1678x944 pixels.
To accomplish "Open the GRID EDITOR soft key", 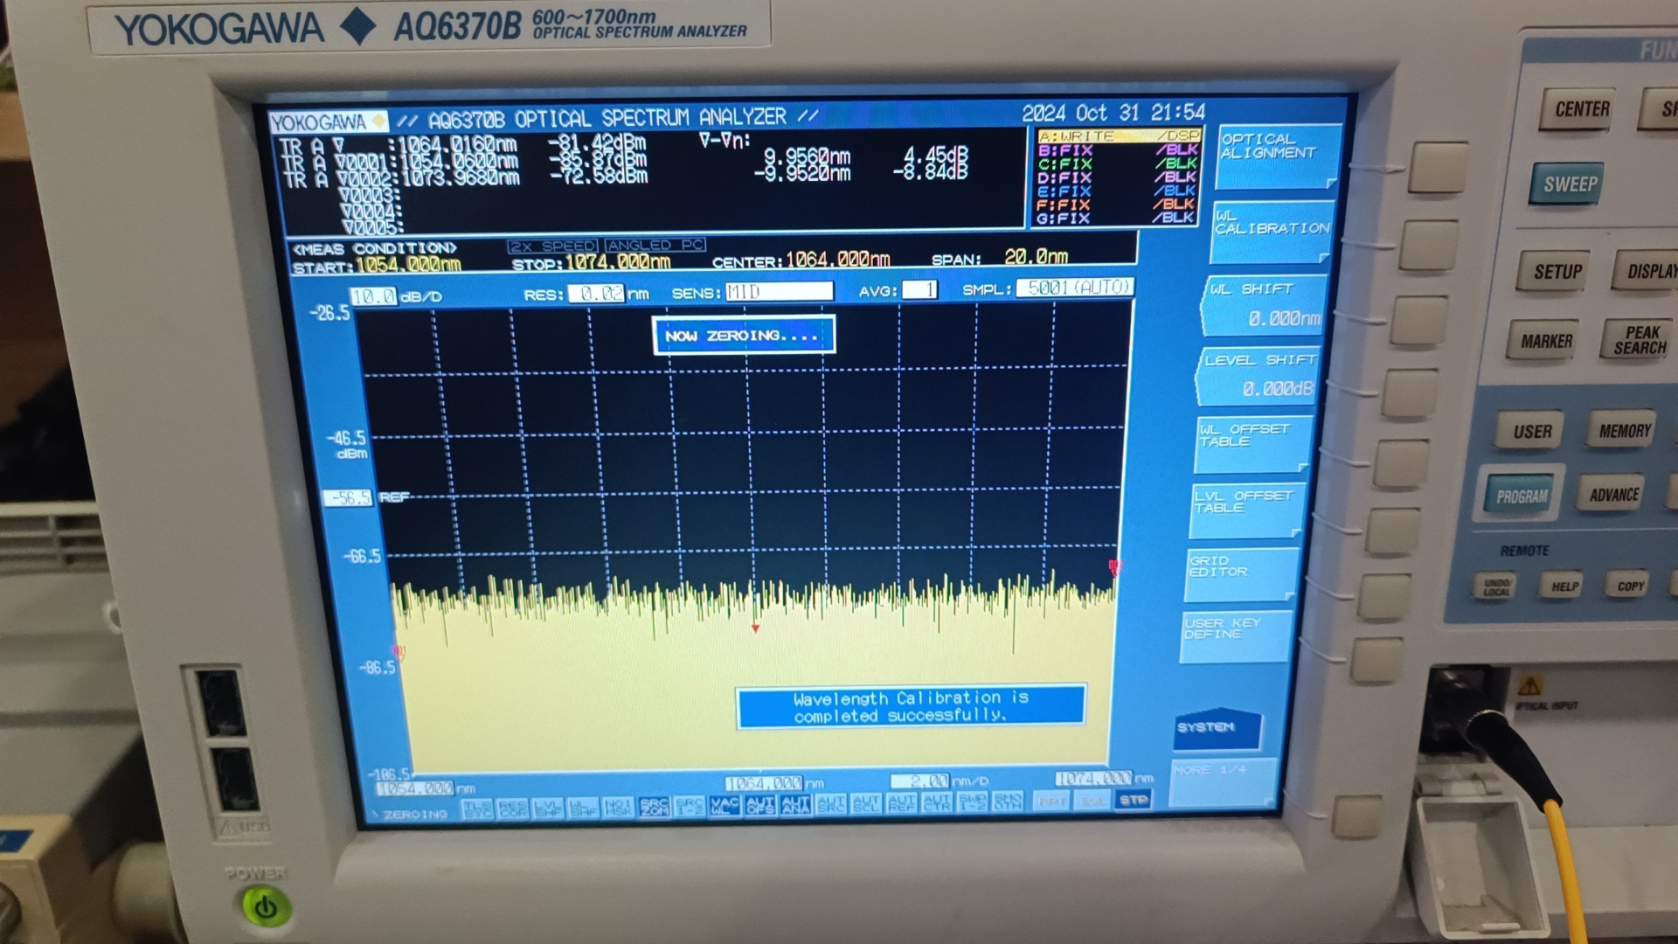I will pos(1242,574).
